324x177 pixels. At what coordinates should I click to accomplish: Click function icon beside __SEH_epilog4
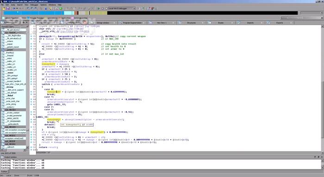coord(3,79)
